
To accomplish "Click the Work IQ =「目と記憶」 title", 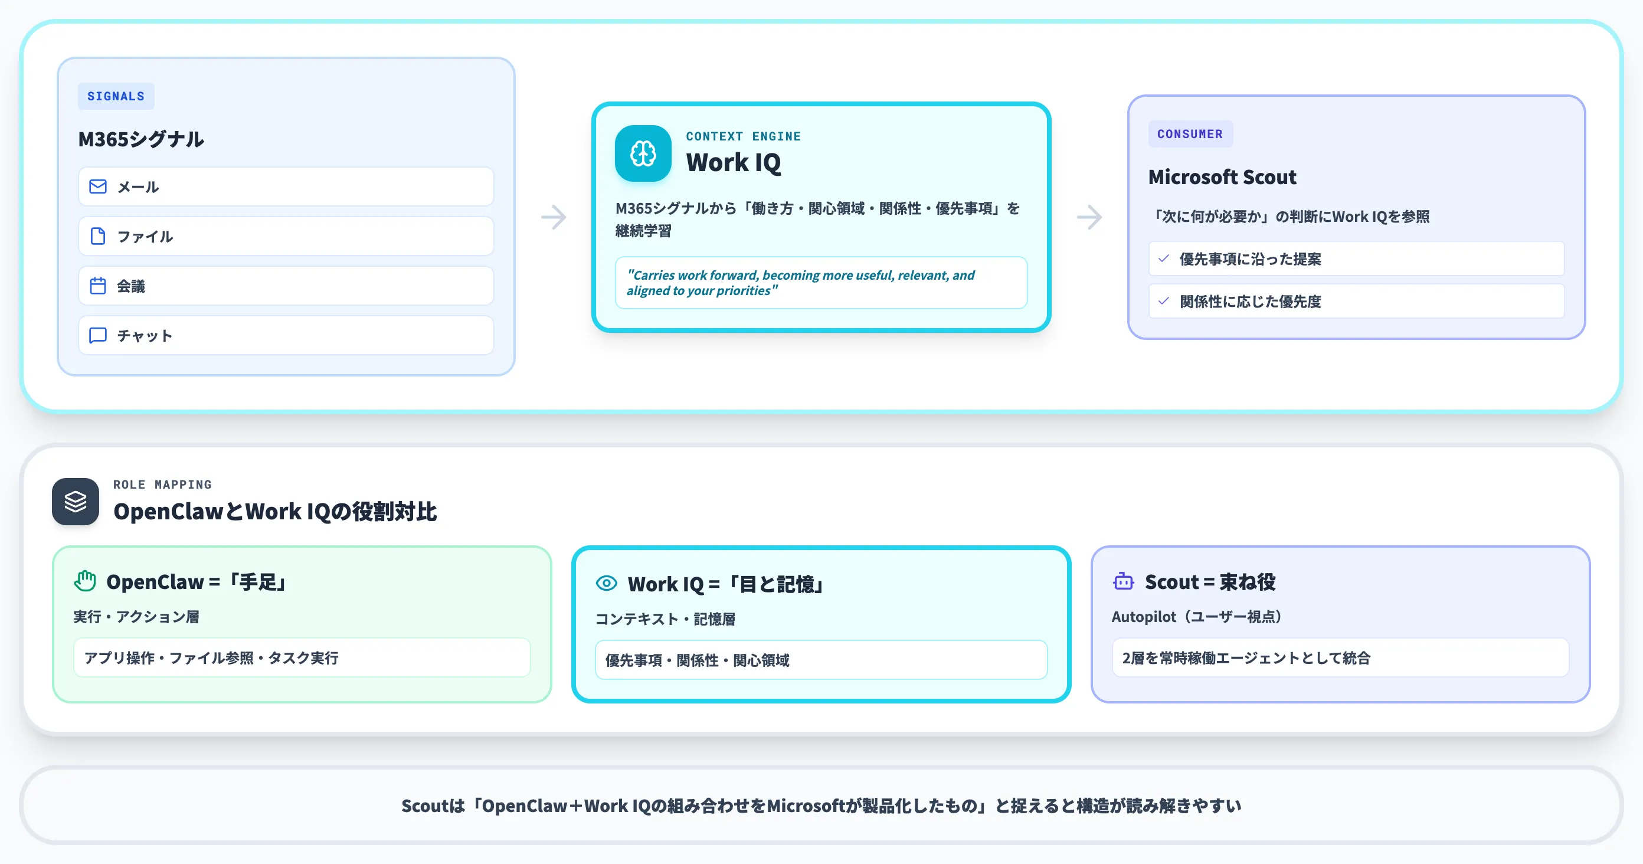I will [726, 584].
